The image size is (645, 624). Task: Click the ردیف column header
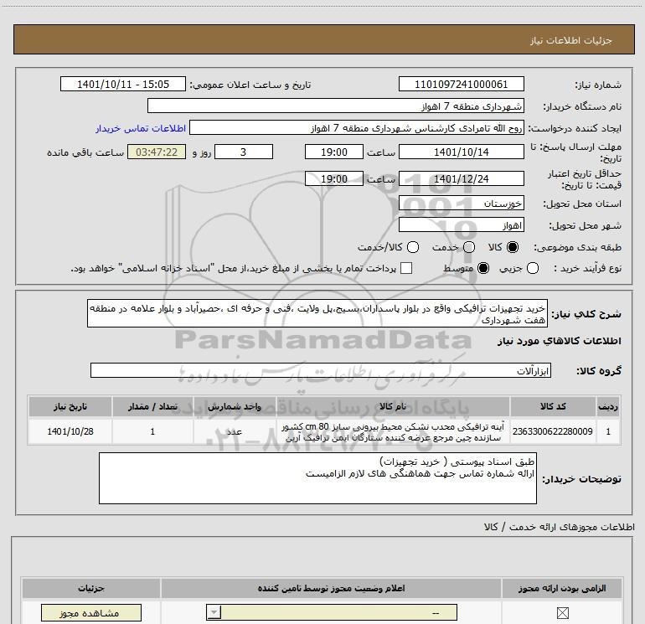tap(608, 406)
